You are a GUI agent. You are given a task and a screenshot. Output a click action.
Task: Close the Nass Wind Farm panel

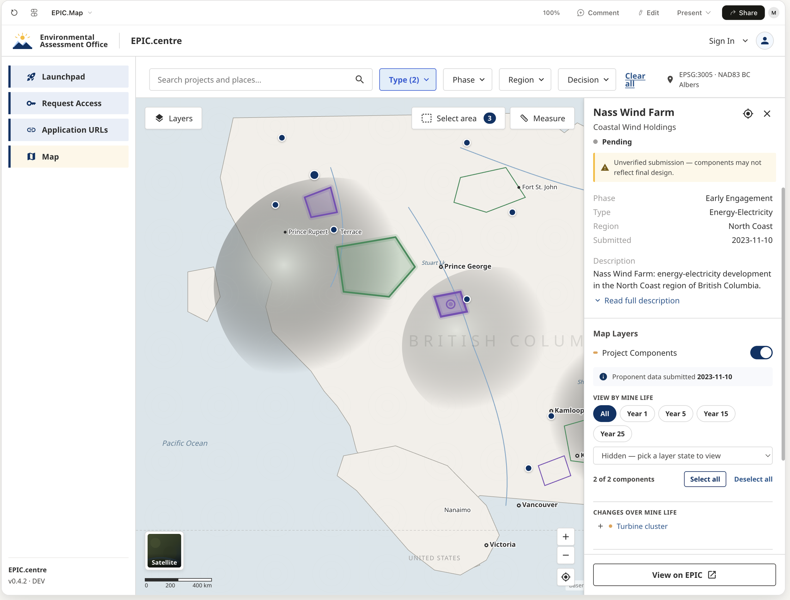tap(767, 114)
